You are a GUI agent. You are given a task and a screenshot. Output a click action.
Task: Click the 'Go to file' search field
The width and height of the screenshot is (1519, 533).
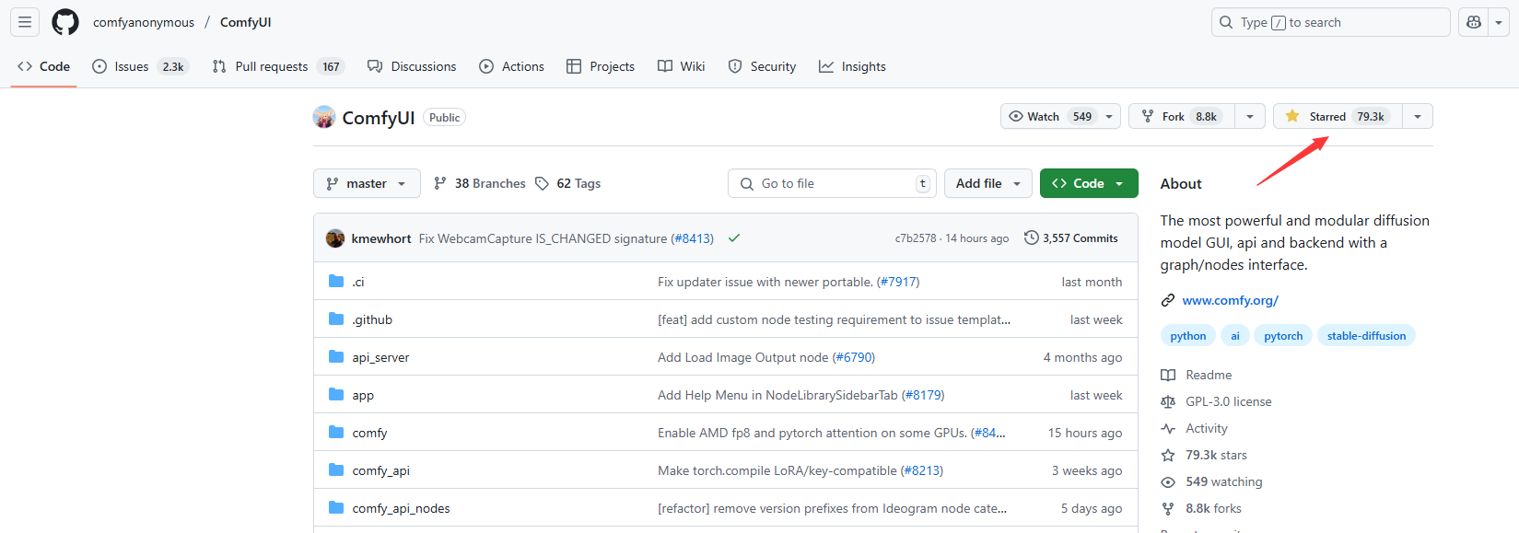pos(832,183)
